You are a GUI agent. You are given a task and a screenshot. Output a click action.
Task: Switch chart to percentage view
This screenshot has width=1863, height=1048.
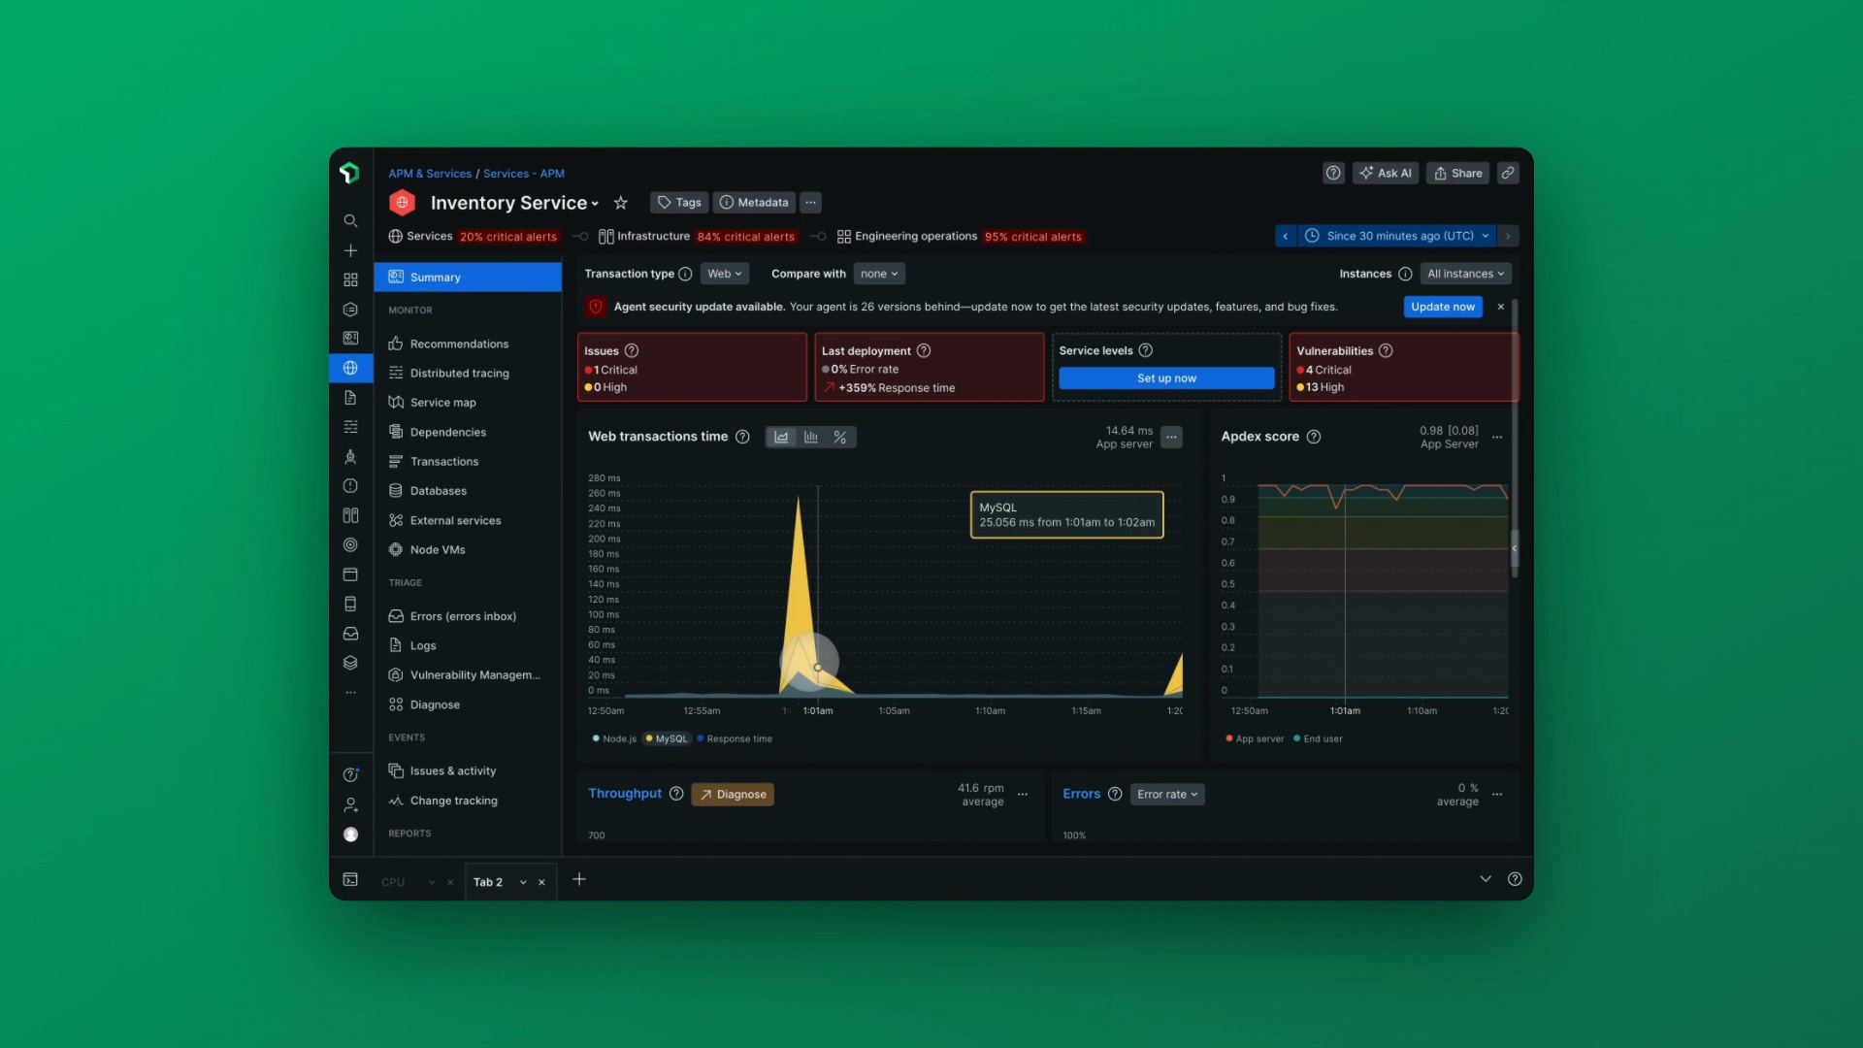(x=840, y=437)
